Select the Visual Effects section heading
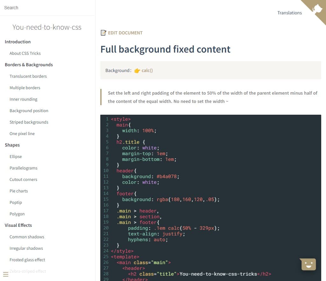 point(18,225)
